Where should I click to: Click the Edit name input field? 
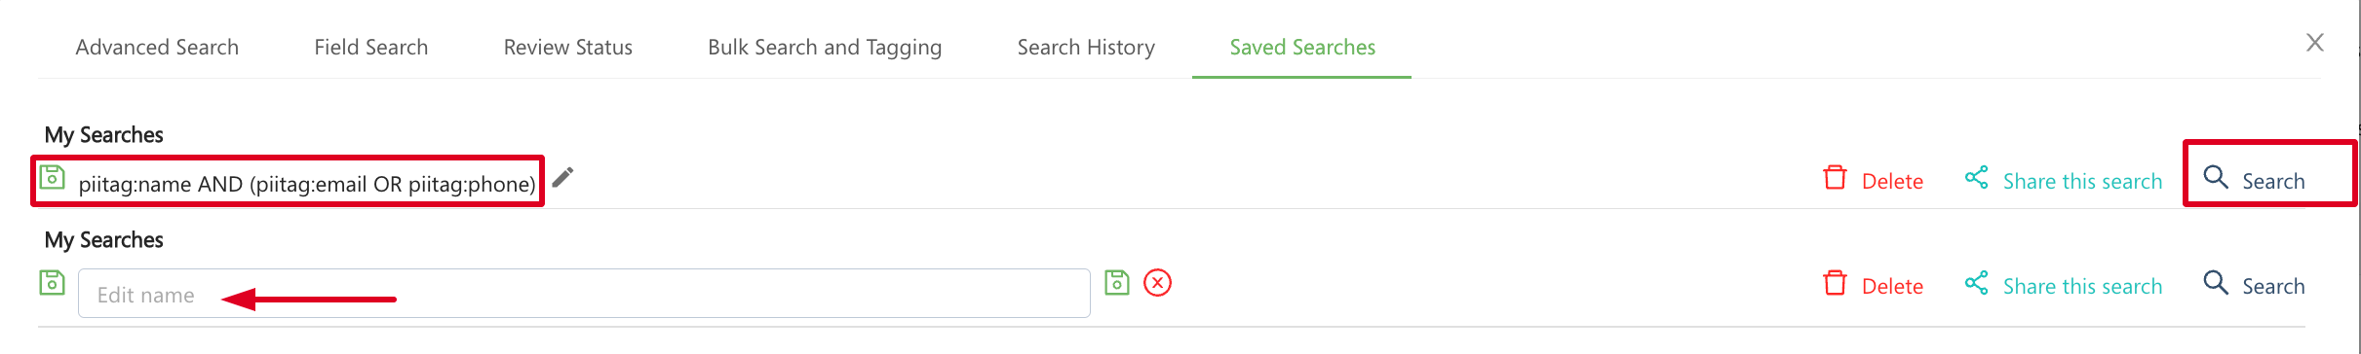pos(584,293)
